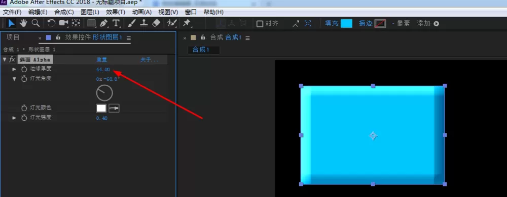Click the 关于... link
This screenshot has height=197, width=507.
150,60
